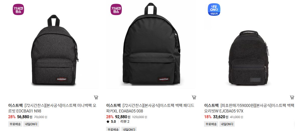Click 이스트팩 brand name on the first product
Image resolution: width=295 pixels, height=131 pixels.
point(15,105)
